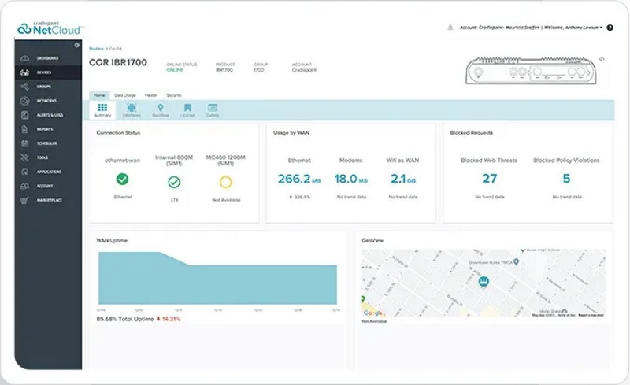Switch to the Data Usage tab

coord(124,94)
